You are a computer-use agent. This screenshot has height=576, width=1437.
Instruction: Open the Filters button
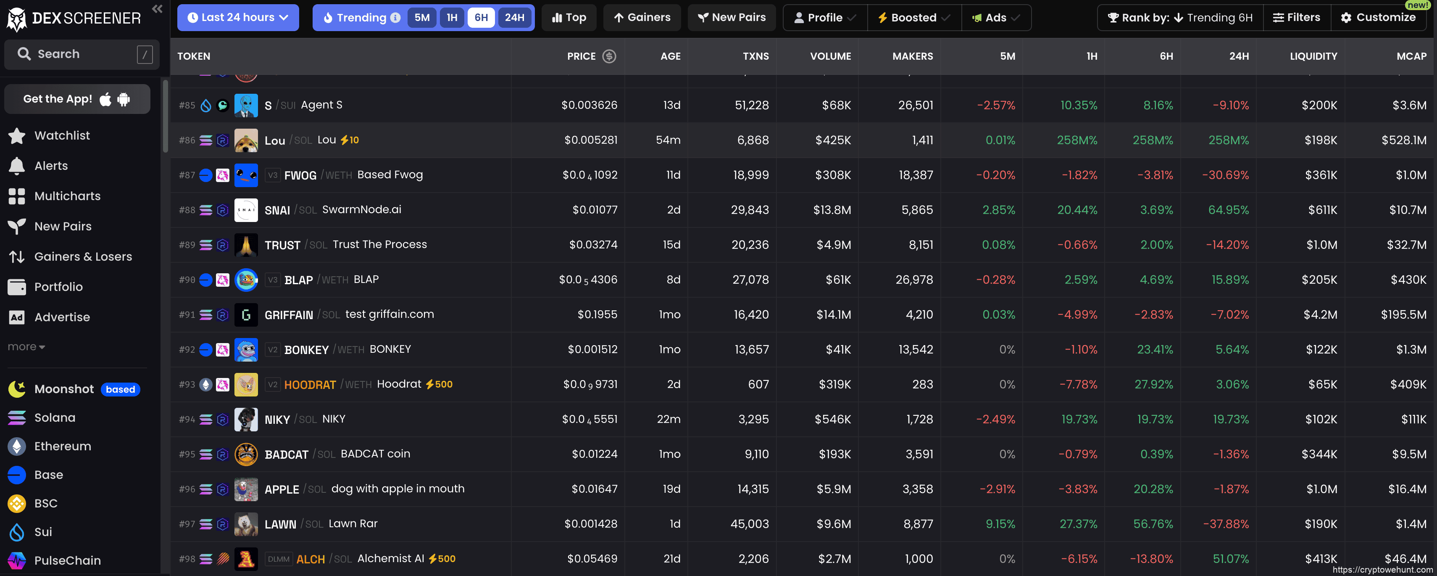[x=1296, y=18]
